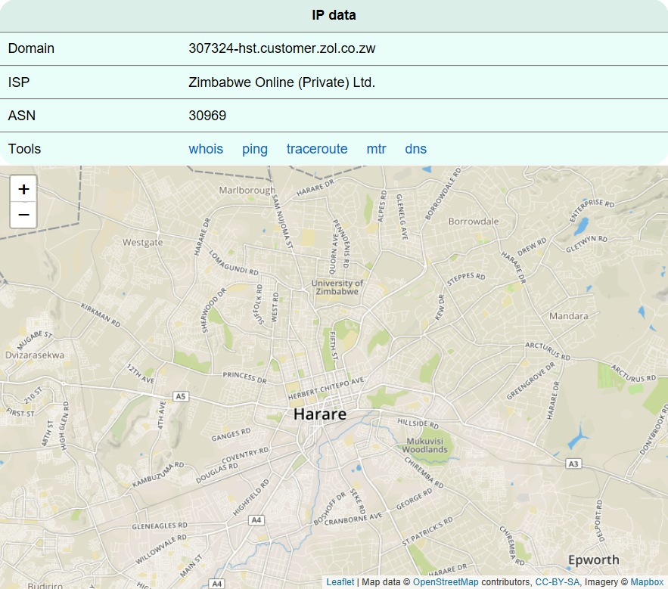The image size is (668, 589).
Task: Click the Kirkman Rd road label
Action: click(x=101, y=315)
